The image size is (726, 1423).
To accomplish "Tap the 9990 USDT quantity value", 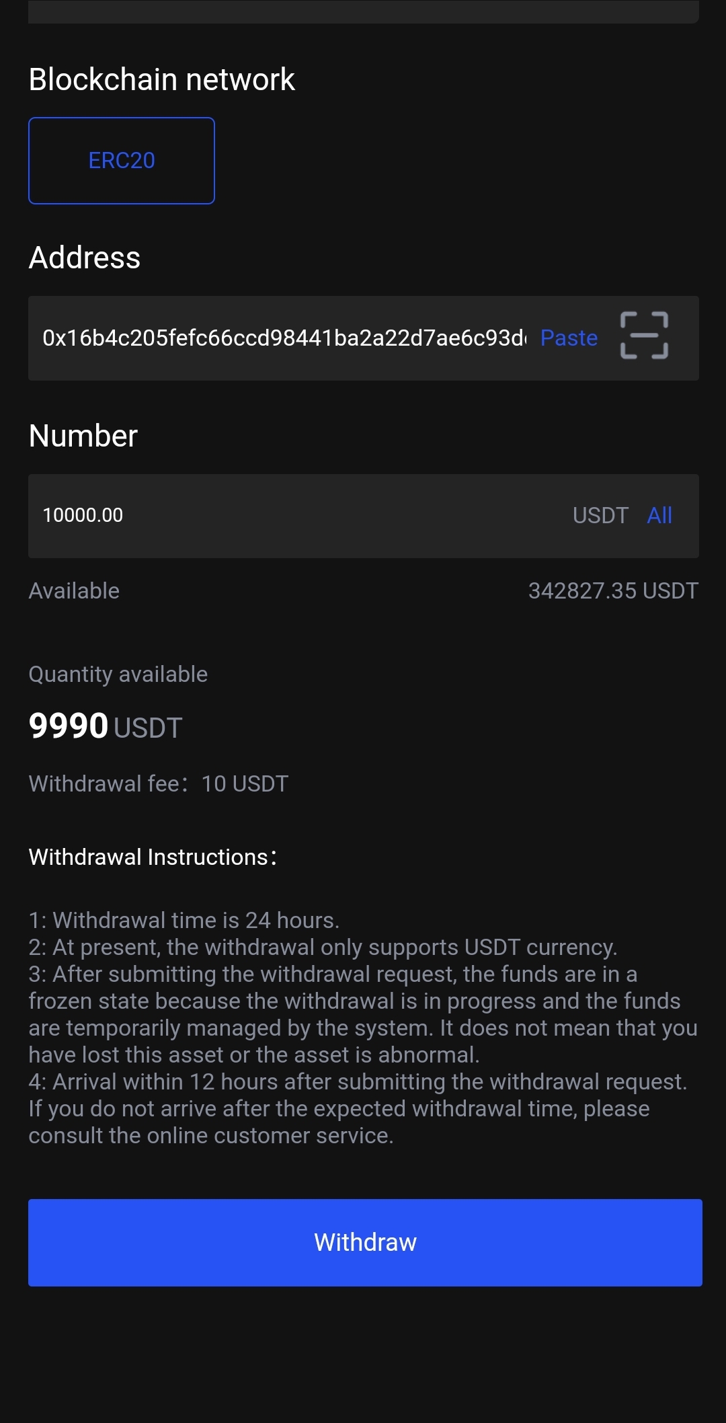I will 106,726.
